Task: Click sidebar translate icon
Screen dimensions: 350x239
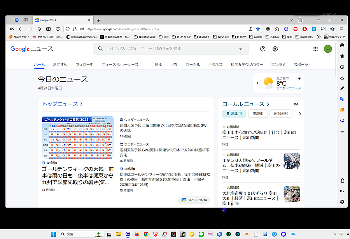Action: point(342,99)
